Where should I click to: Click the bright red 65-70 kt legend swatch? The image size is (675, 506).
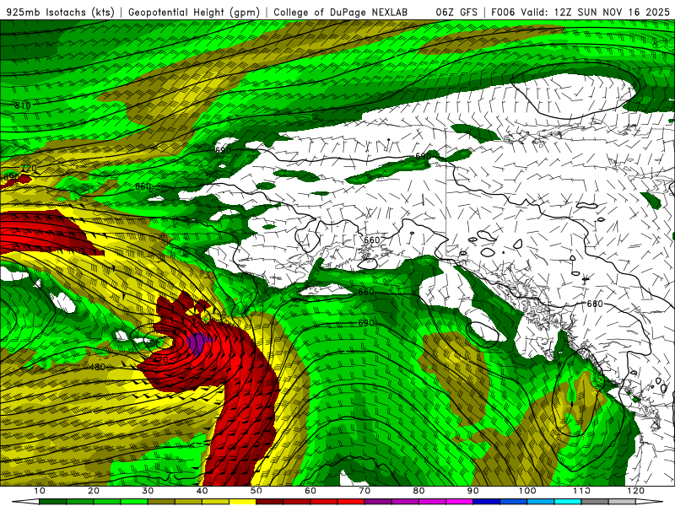click(x=351, y=502)
